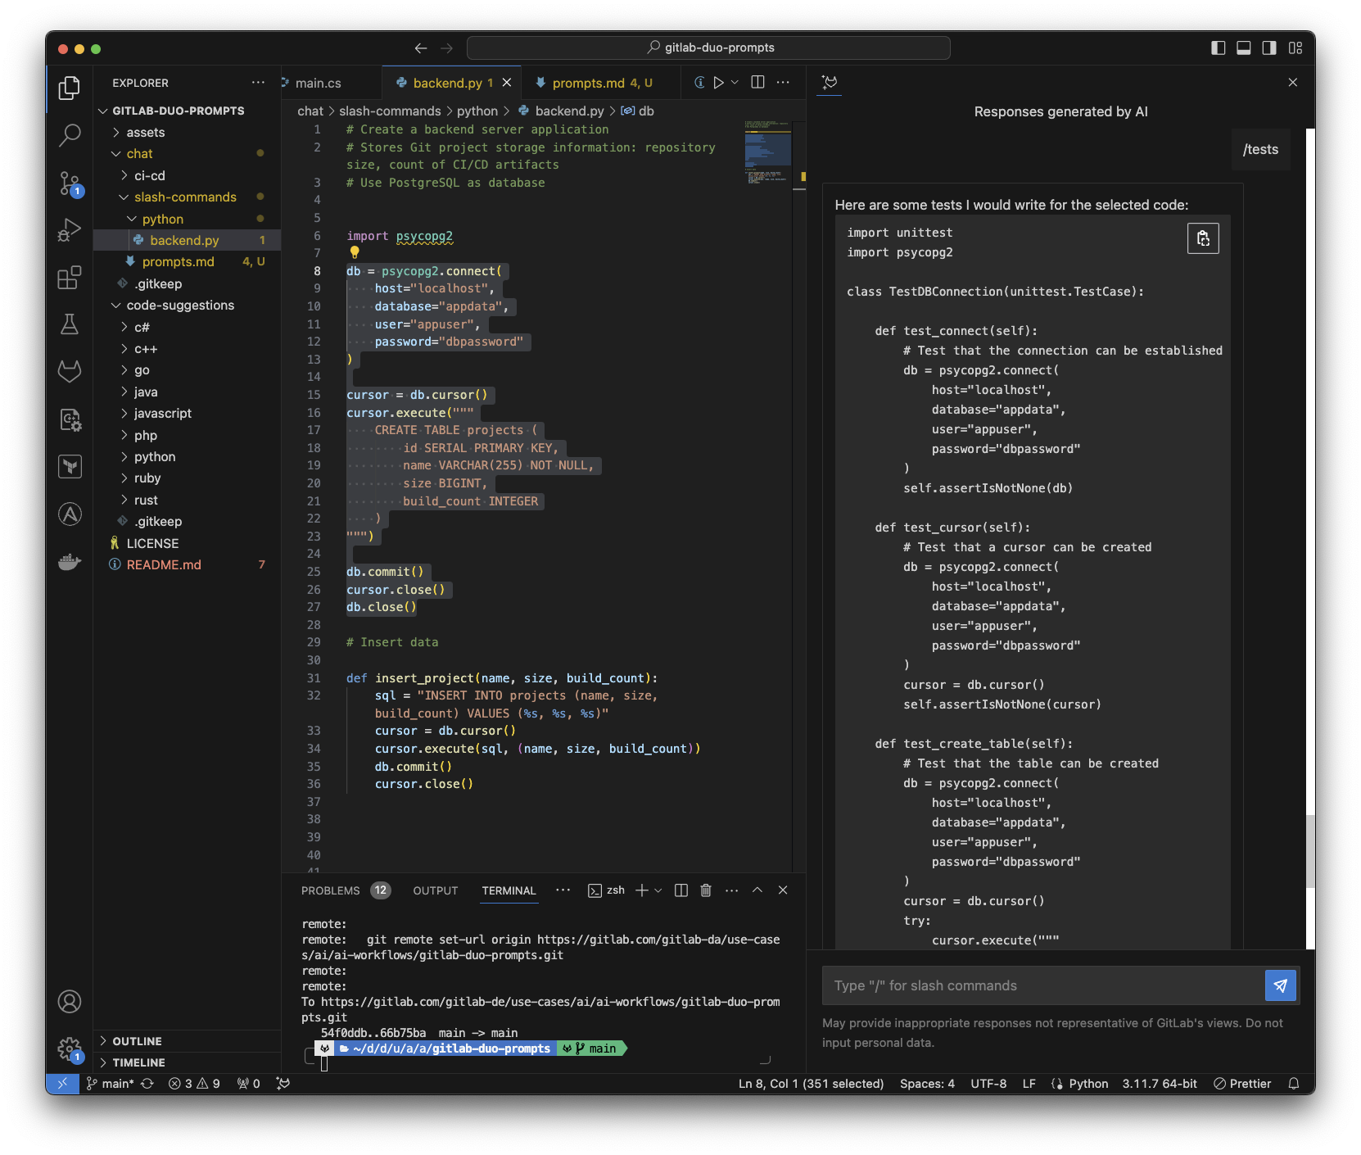Open the Testing flask icon
The image size is (1361, 1155).
click(x=70, y=324)
